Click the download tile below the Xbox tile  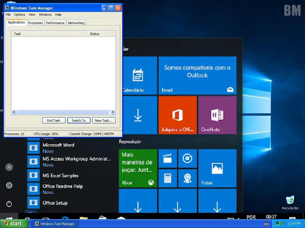point(138,201)
